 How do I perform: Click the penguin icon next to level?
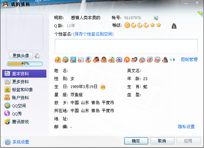point(174,26)
